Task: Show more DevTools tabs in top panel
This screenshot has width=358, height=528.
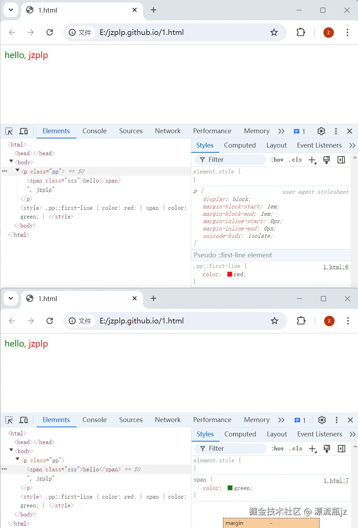Action: tap(281, 131)
